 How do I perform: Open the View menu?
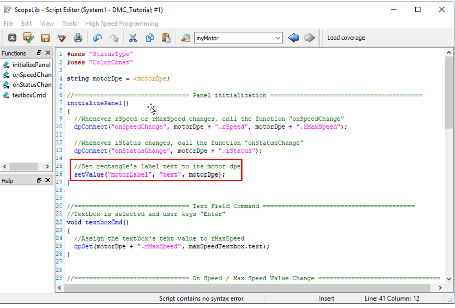[x=47, y=23]
